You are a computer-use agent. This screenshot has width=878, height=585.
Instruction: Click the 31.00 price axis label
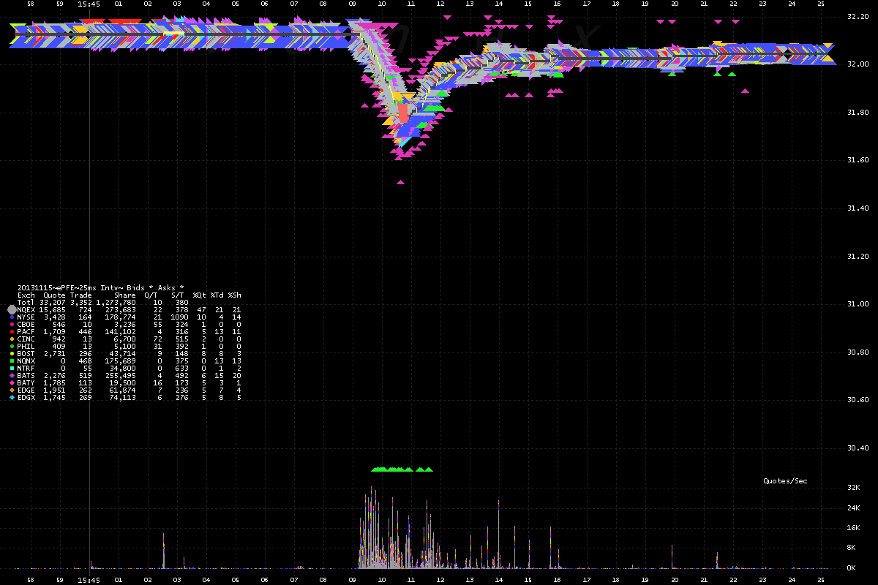(x=858, y=304)
